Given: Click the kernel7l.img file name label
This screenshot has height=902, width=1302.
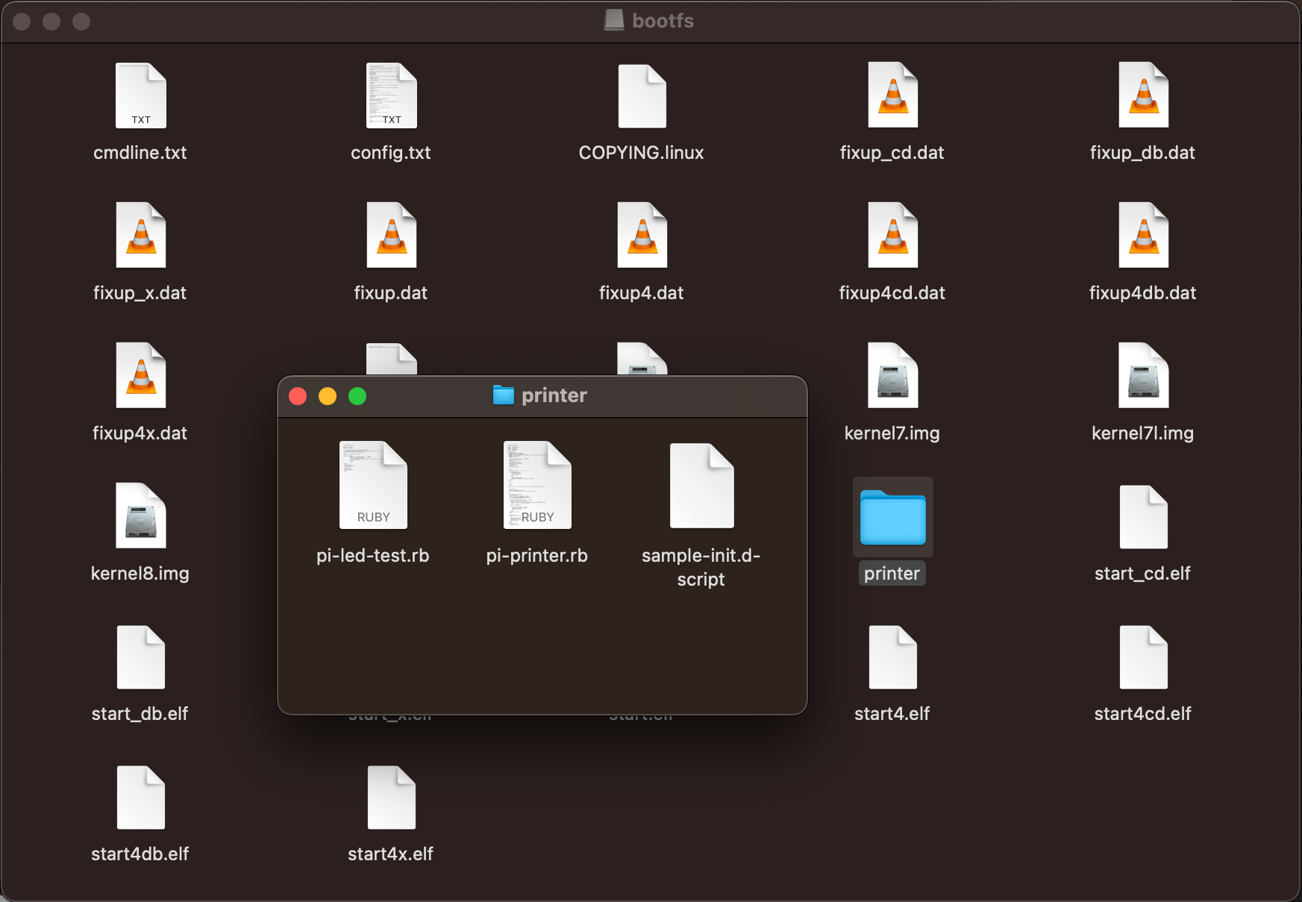Looking at the screenshot, I should click(1143, 433).
